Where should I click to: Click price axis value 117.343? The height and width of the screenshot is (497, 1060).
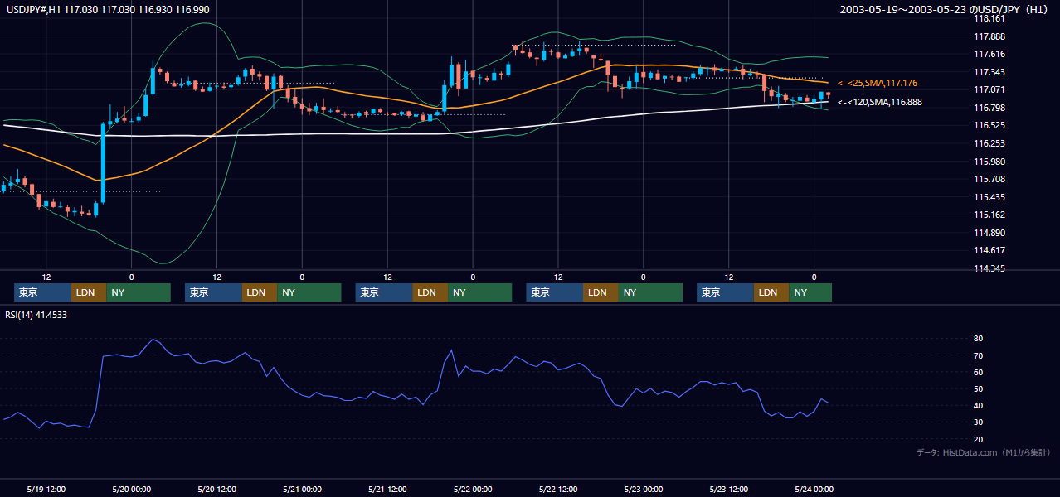point(989,72)
